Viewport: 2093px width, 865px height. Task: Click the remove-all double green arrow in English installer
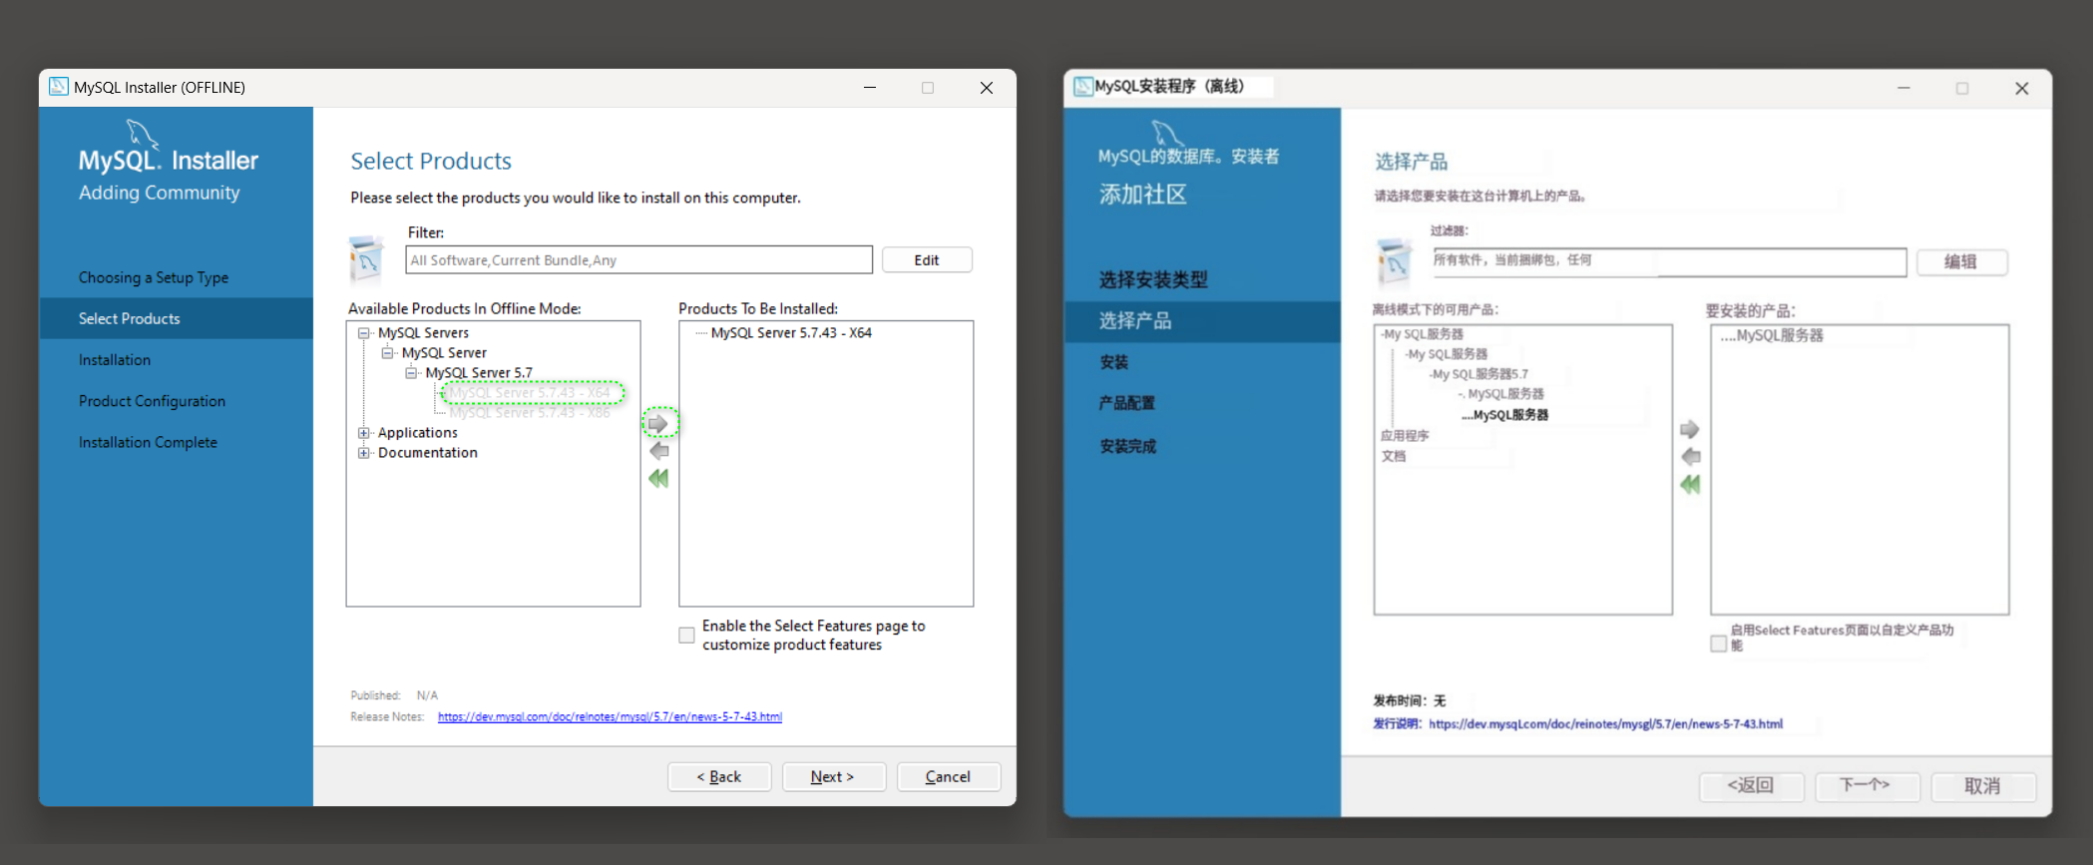(x=658, y=479)
